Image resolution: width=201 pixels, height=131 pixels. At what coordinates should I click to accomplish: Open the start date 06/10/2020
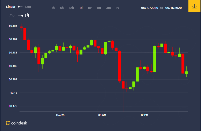coord(150,8)
